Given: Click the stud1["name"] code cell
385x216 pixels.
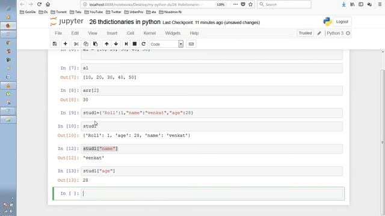Looking at the screenshot, I should (212, 149).
